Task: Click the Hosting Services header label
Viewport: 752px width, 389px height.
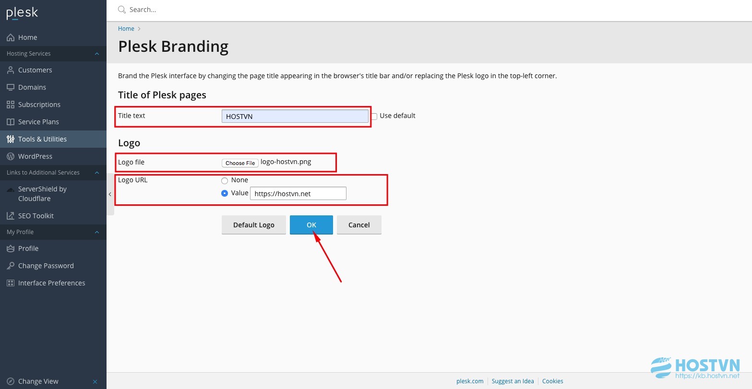Action: tap(29, 54)
